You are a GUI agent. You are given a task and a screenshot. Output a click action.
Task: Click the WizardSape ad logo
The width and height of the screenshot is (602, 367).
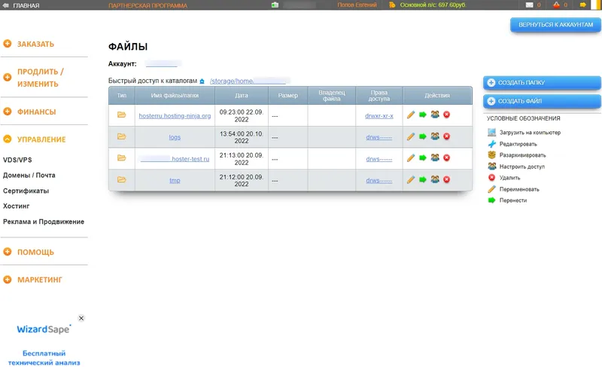point(44,329)
